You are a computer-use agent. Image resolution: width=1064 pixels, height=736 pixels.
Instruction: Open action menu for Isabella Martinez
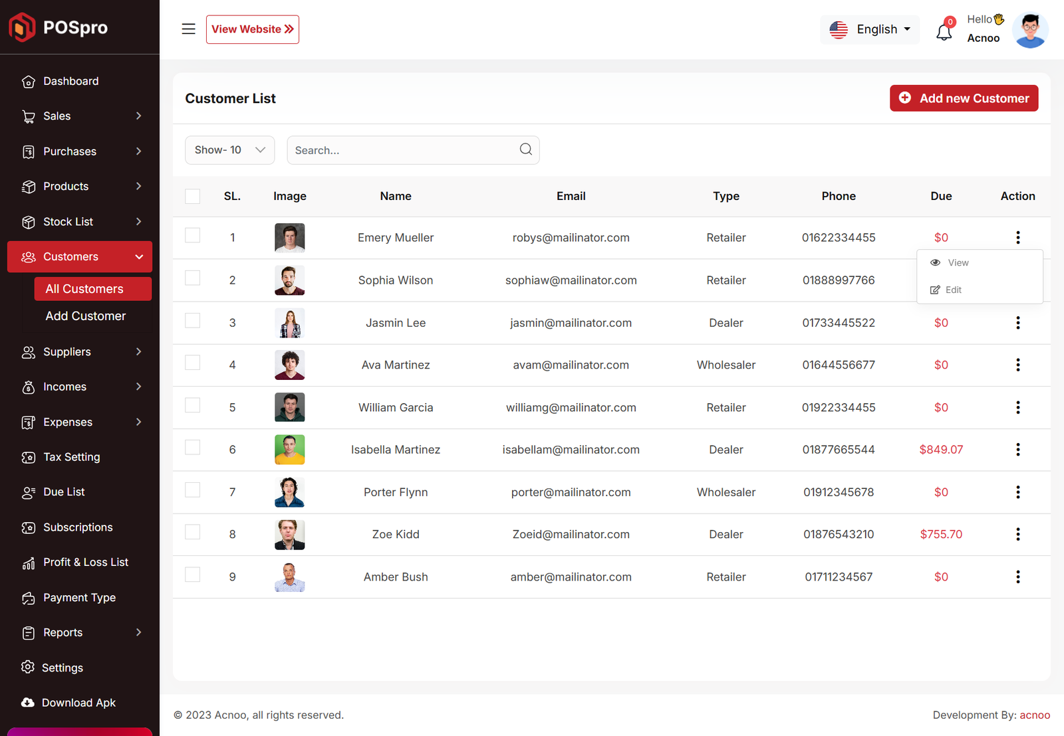(1017, 450)
